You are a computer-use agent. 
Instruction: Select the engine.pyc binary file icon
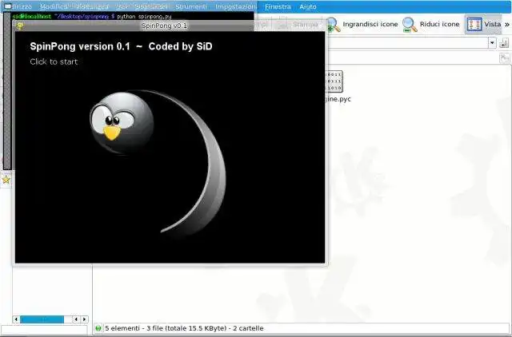334,81
